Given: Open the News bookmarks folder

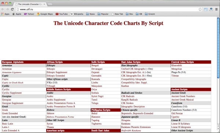Looking at the screenshot, I should coord(90,14).
